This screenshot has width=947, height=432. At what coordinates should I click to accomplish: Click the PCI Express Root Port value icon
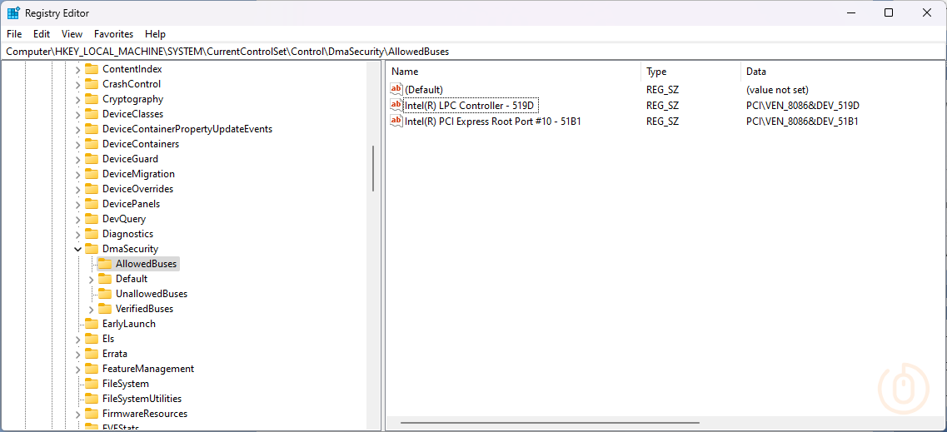click(x=396, y=121)
